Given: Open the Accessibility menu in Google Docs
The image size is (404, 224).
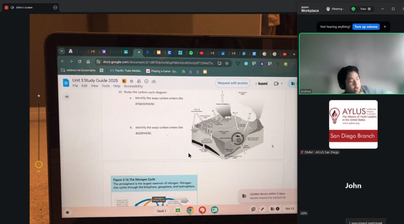Looking at the screenshot, I should 133,86.
